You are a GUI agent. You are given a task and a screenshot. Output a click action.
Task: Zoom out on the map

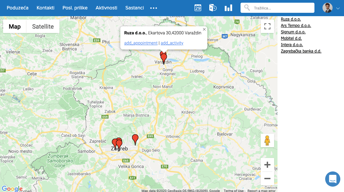click(x=267, y=179)
